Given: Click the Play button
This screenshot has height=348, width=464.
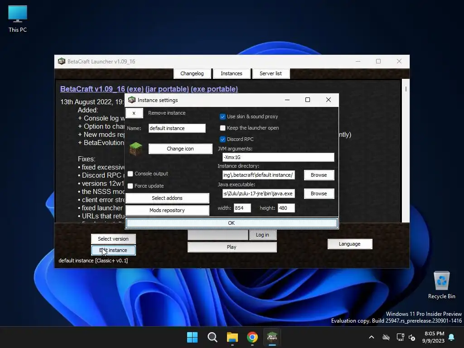Looking at the screenshot, I should [x=232, y=247].
